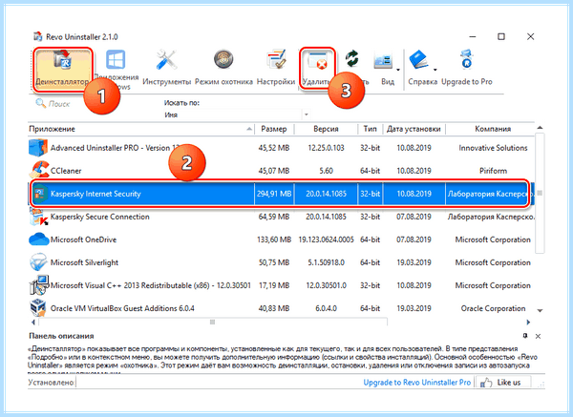Viewport: 573px width, 417px height.
Task: Open the Вид view icon
Action: point(383,60)
